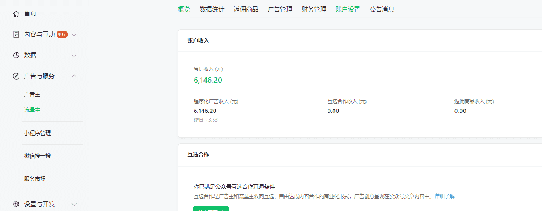Expand the 数据 section chevron

tap(74, 56)
